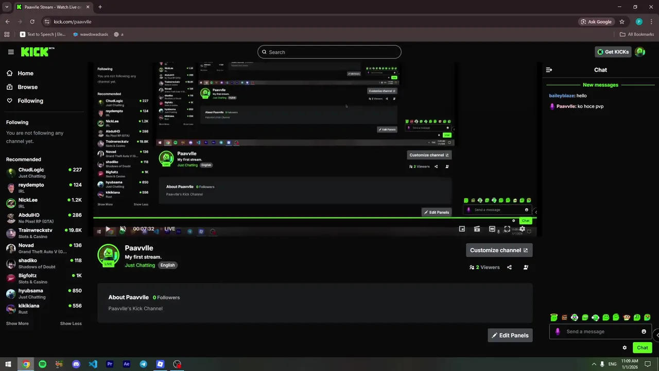The width and height of the screenshot is (659, 371).
Task: Open Discord from taskbar
Action: tap(76, 364)
